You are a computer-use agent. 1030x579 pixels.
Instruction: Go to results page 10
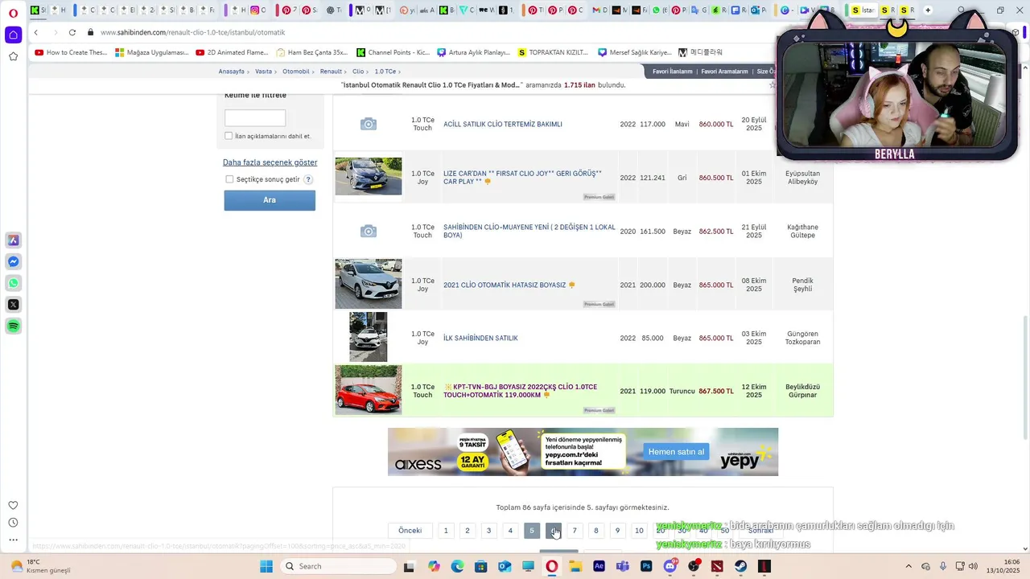coord(639,531)
